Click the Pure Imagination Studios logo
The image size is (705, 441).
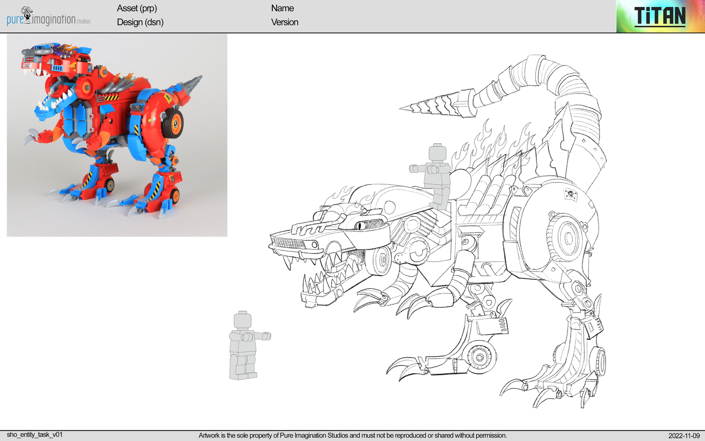tap(48, 17)
